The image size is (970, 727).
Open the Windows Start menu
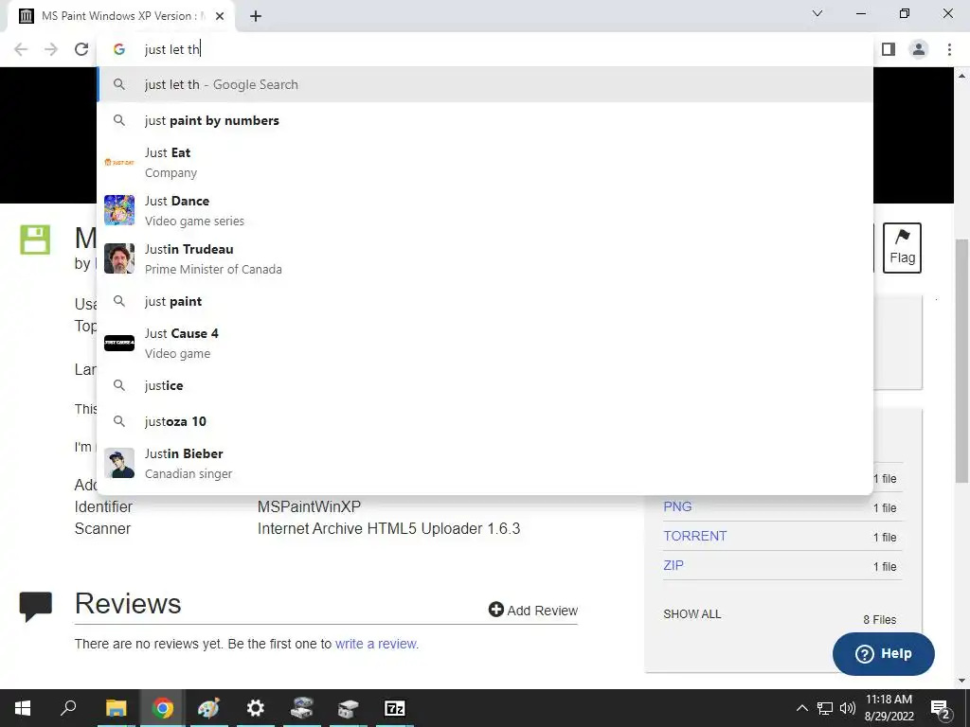click(23, 708)
